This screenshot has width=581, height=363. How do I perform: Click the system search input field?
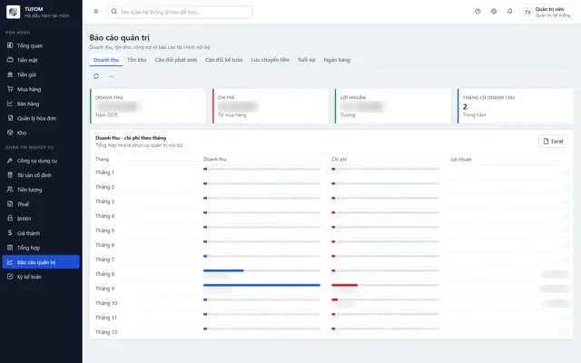pos(180,12)
